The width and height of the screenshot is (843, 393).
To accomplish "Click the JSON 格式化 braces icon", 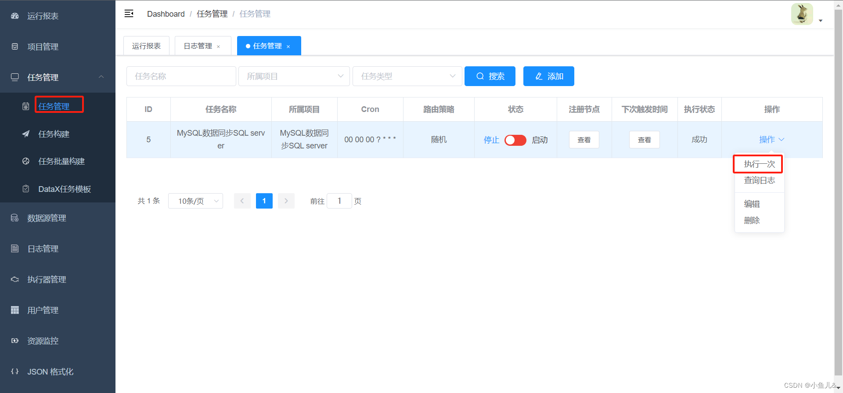I will pos(15,371).
